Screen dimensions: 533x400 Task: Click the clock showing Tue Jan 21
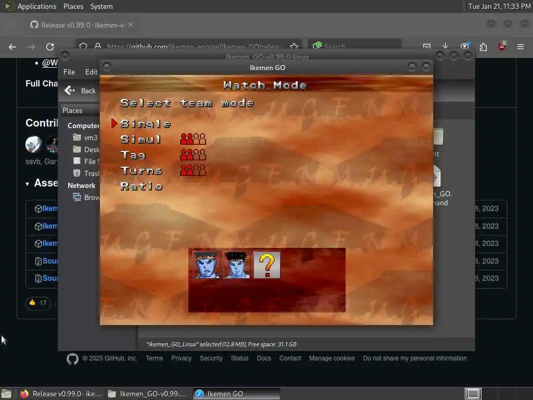pos(499,6)
